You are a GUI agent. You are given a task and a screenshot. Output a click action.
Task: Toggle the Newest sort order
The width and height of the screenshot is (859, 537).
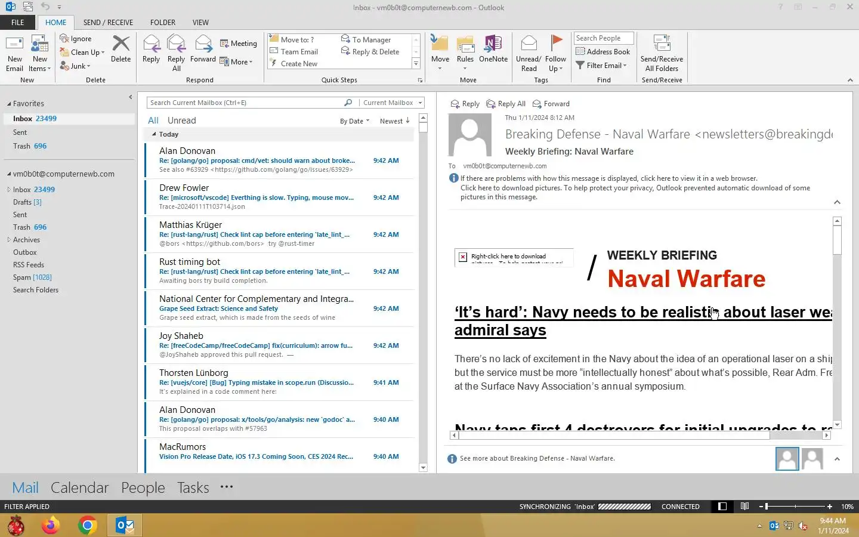[394, 121]
